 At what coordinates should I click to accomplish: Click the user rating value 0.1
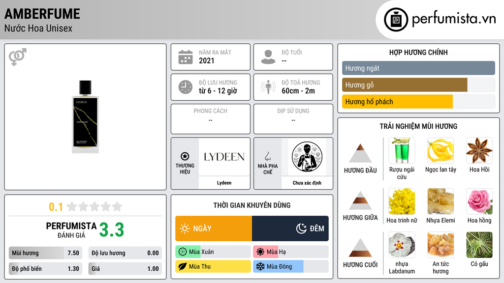tap(56, 207)
